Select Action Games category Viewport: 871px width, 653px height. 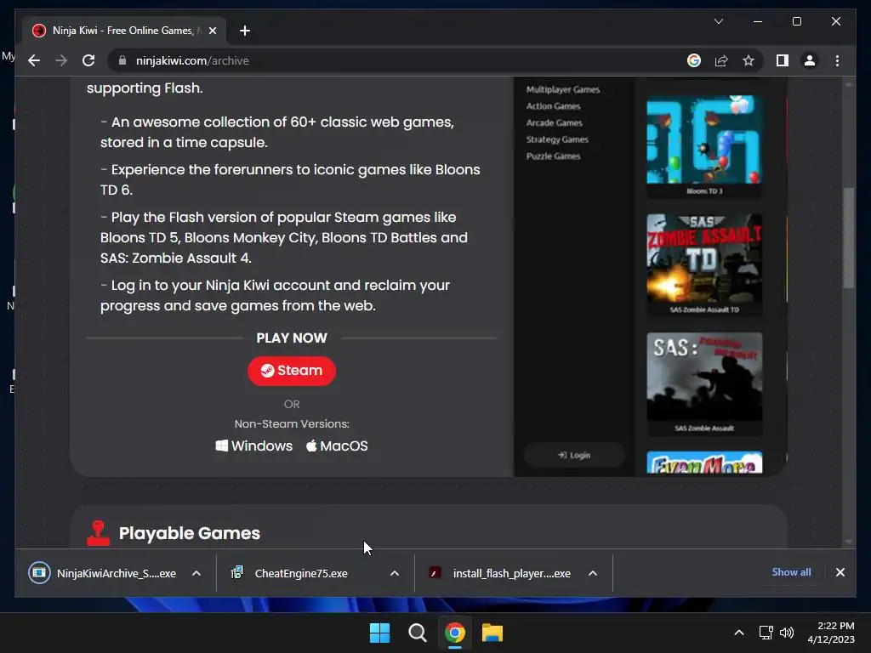(553, 106)
